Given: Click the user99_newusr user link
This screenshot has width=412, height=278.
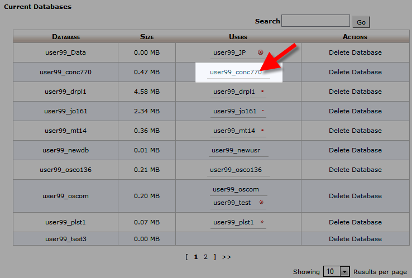Looking at the screenshot, I should point(236,150).
